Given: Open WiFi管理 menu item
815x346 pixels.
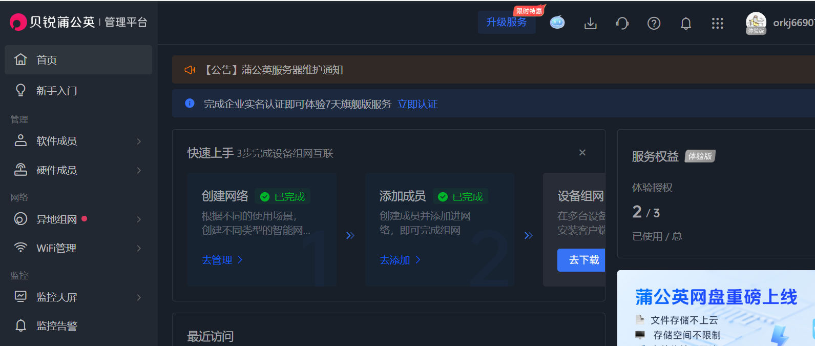Looking at the screenshot, I should click(x=78, y=248).
